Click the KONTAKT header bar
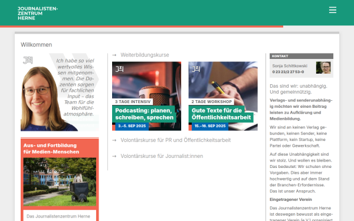354x221 pixels. coord(301,56)
